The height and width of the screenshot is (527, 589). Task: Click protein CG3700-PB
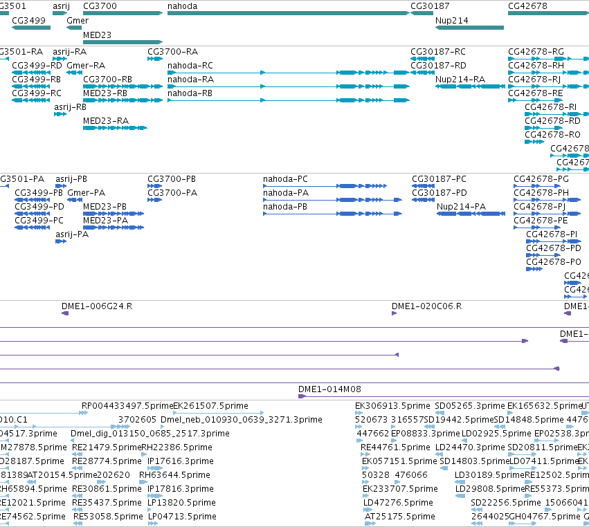pos(155,186)
